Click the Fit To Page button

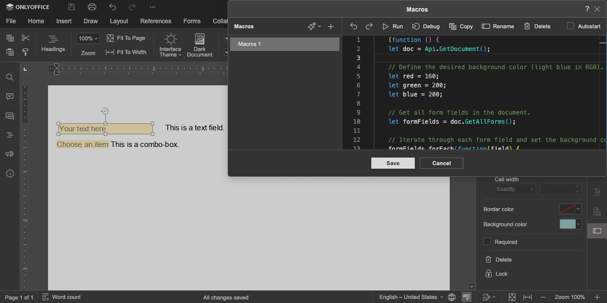tap(126, 38)
